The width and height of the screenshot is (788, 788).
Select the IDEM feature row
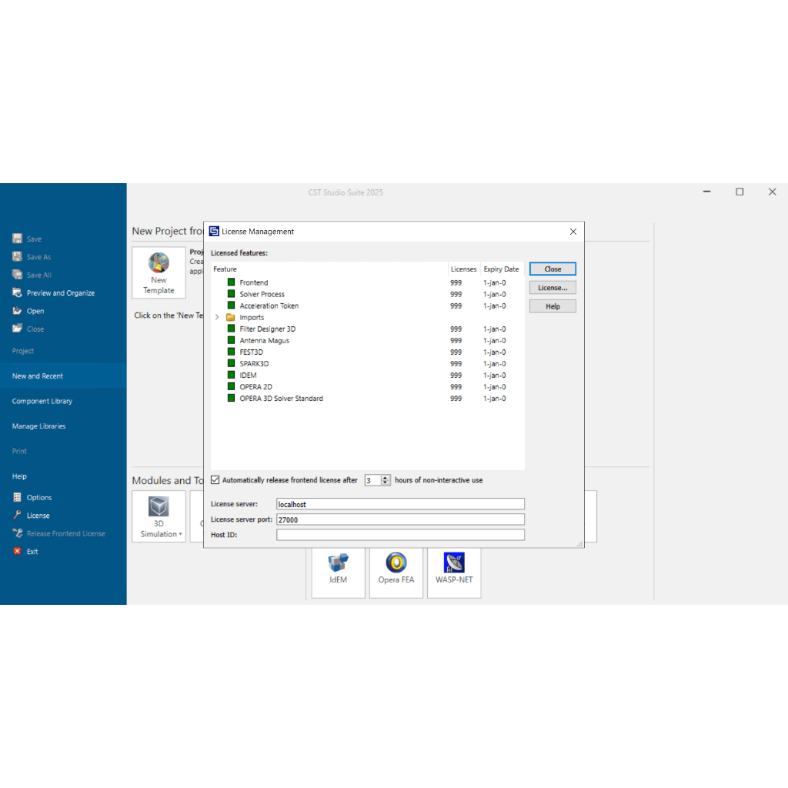367,375
